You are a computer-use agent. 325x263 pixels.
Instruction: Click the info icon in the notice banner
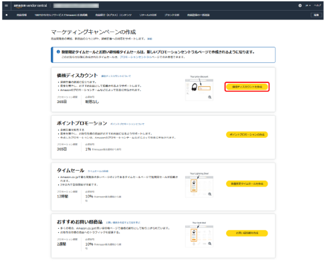58,52
